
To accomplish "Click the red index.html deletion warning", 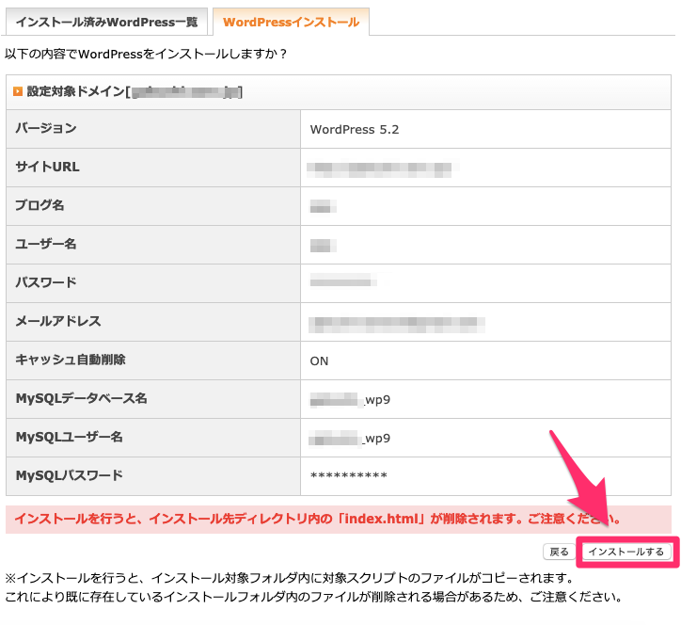I will coord(339,519).
